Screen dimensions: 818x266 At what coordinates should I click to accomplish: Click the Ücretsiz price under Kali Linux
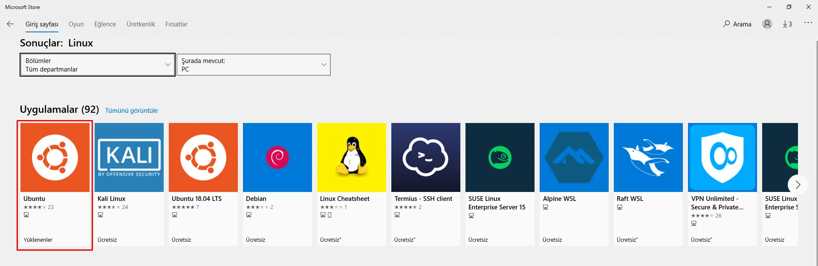point(107,240)
